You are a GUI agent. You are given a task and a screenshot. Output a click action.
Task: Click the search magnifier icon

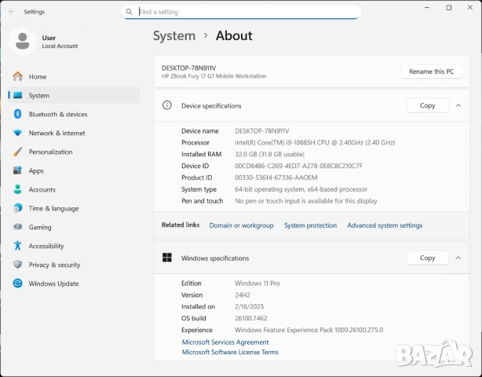click(x=130, y=12)
